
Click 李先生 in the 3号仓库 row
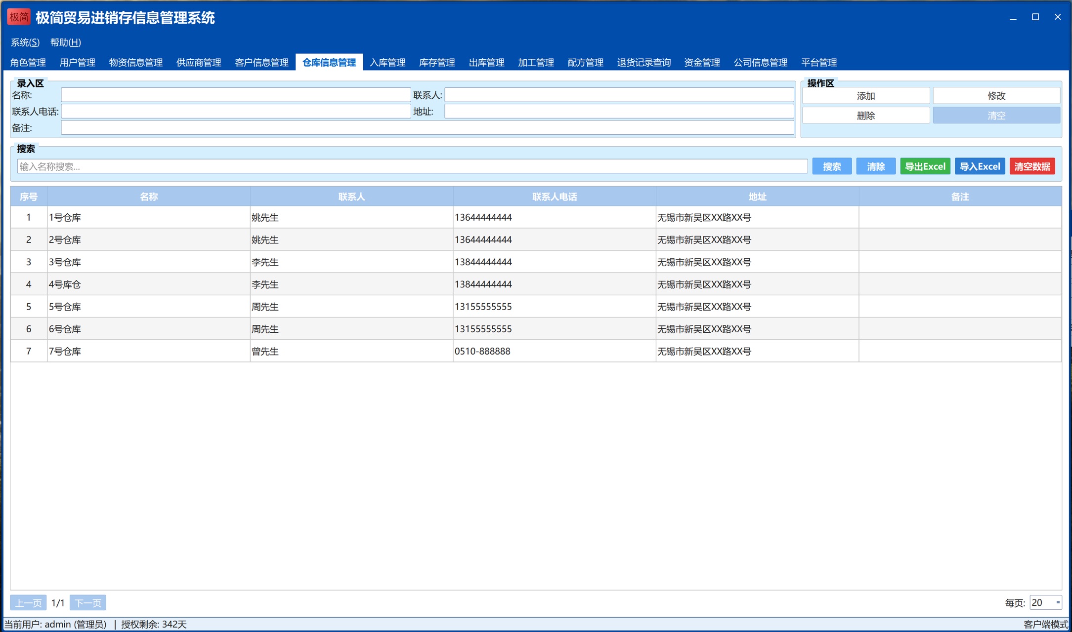(x=265, y=262)
